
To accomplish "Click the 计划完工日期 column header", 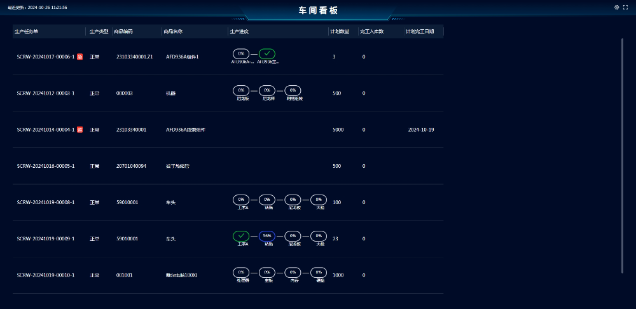I will pyautogui.click(x=420, y=32).
